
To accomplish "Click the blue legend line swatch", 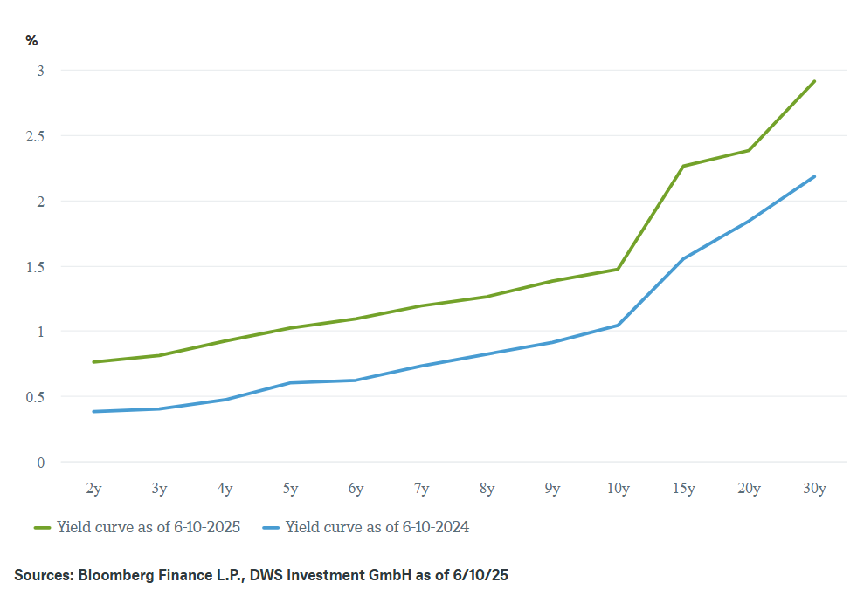I will 272,527.
